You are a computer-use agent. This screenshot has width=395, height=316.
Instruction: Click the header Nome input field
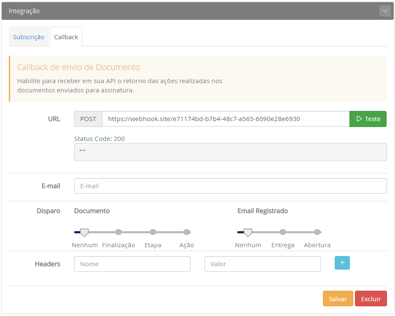click(x=132, y=264)
